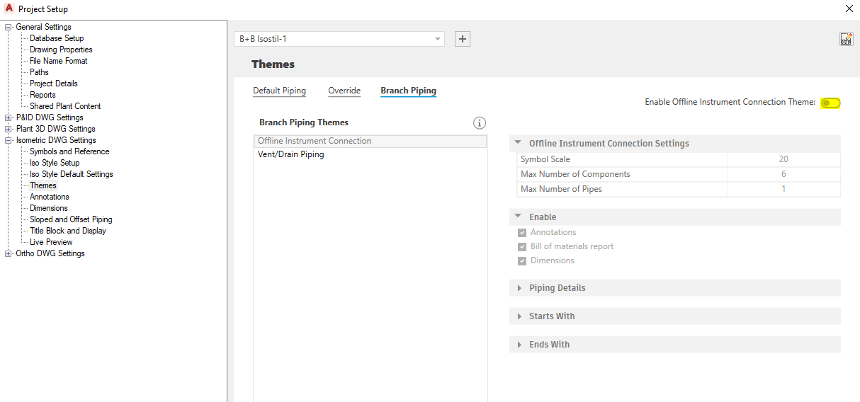Toggle the Bill of materials report checkbox
This screenshot has width=860, height=402.
(522, 247)
